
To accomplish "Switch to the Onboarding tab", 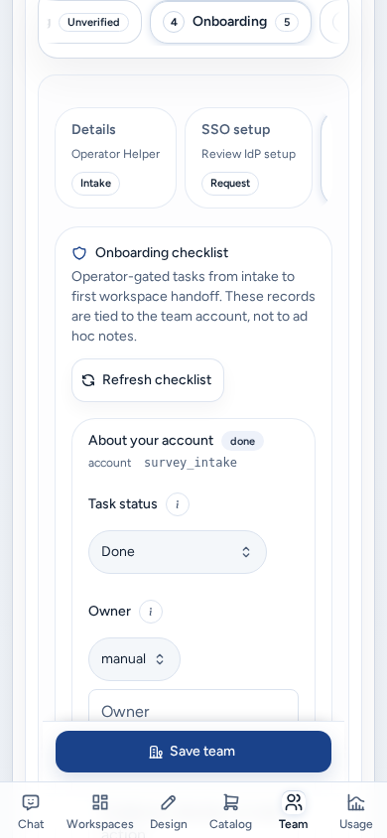I will click(230, 22).
